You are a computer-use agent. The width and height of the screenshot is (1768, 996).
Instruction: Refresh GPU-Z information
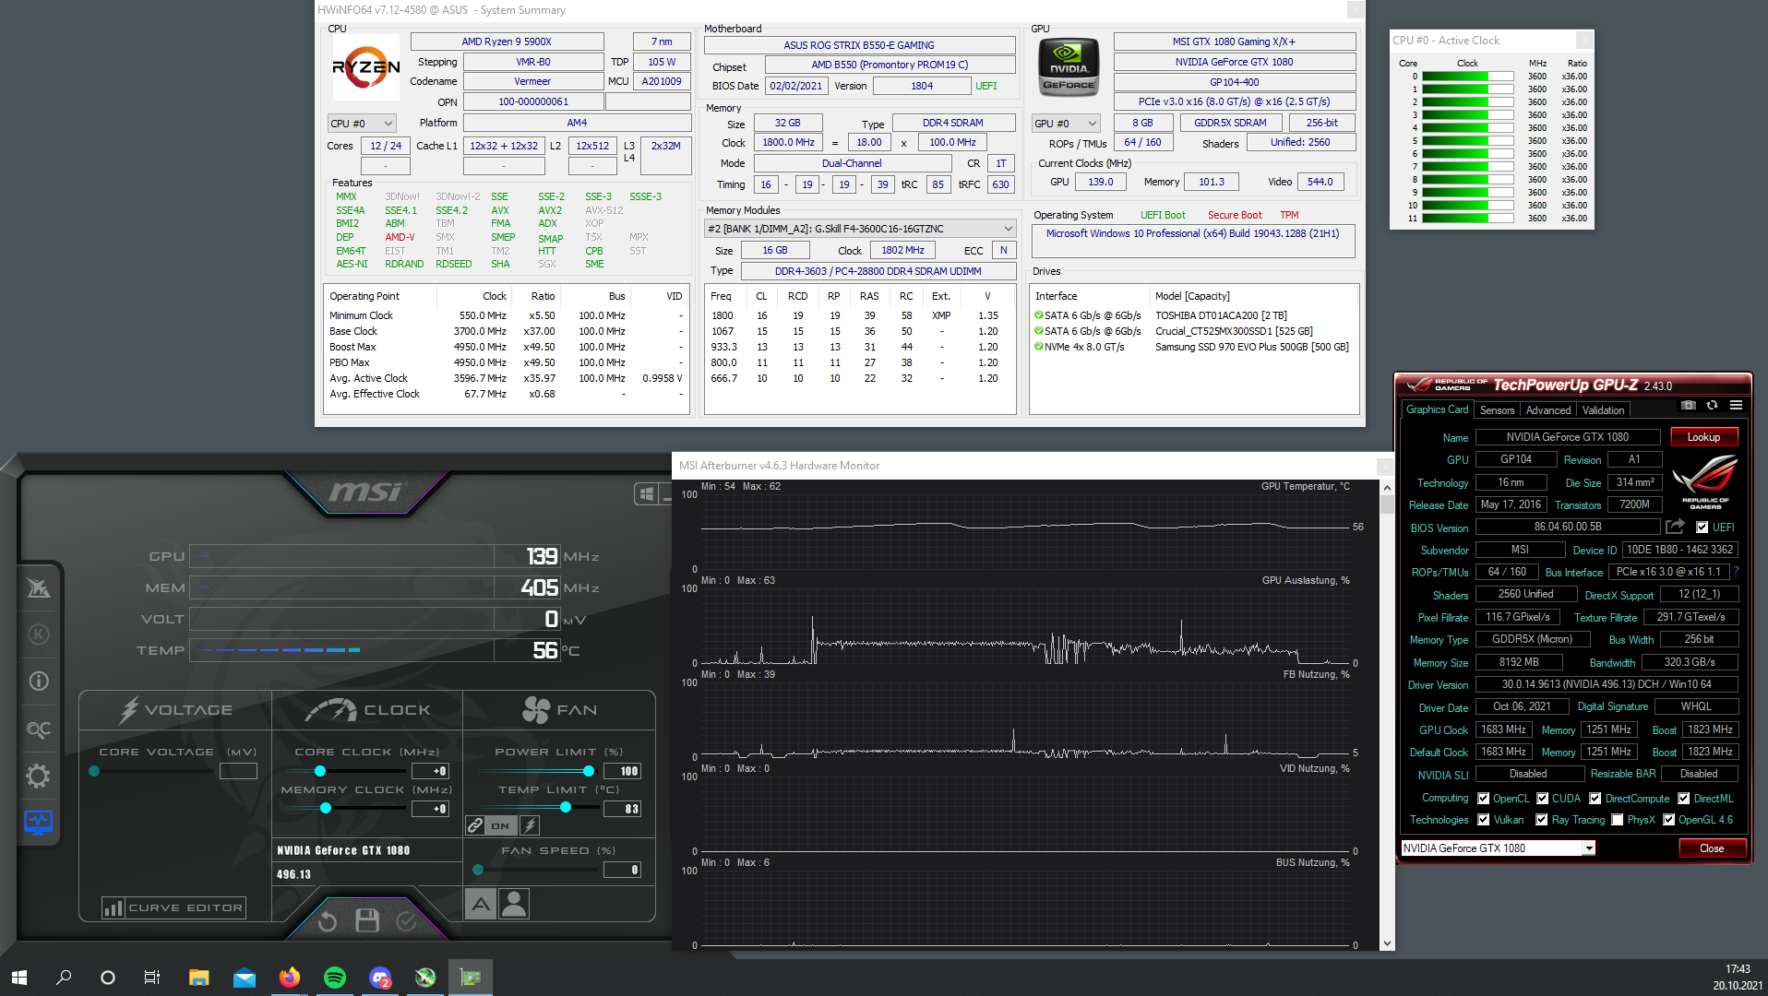point(1712,406)
